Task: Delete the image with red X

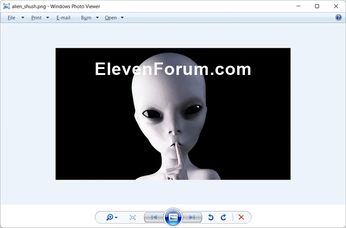Action: 241,217
